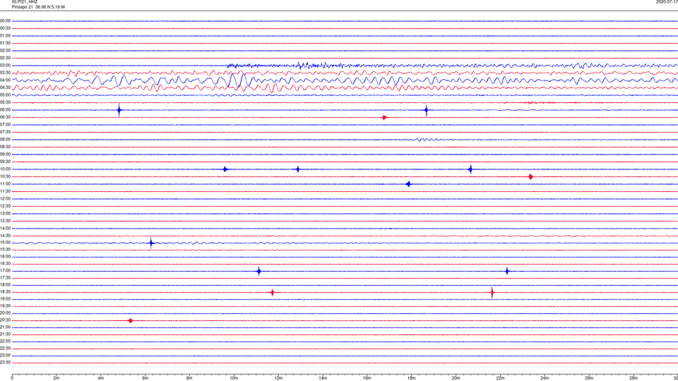Click the 17:00 row spike past 22m
Viewport: 678px width, 381px height.
pyautogui.click(x=507, y=271)
